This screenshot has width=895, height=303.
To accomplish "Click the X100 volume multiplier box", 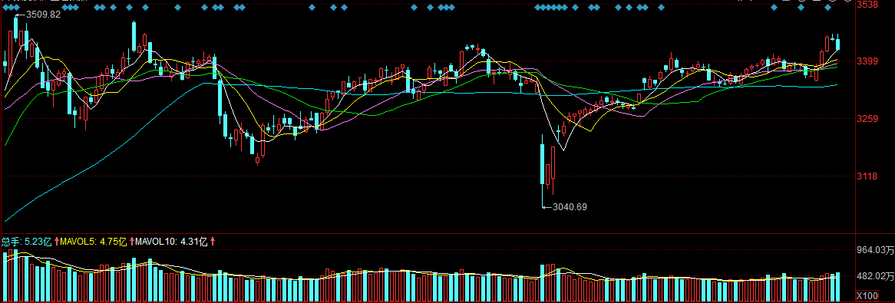I will click(867, 295).
